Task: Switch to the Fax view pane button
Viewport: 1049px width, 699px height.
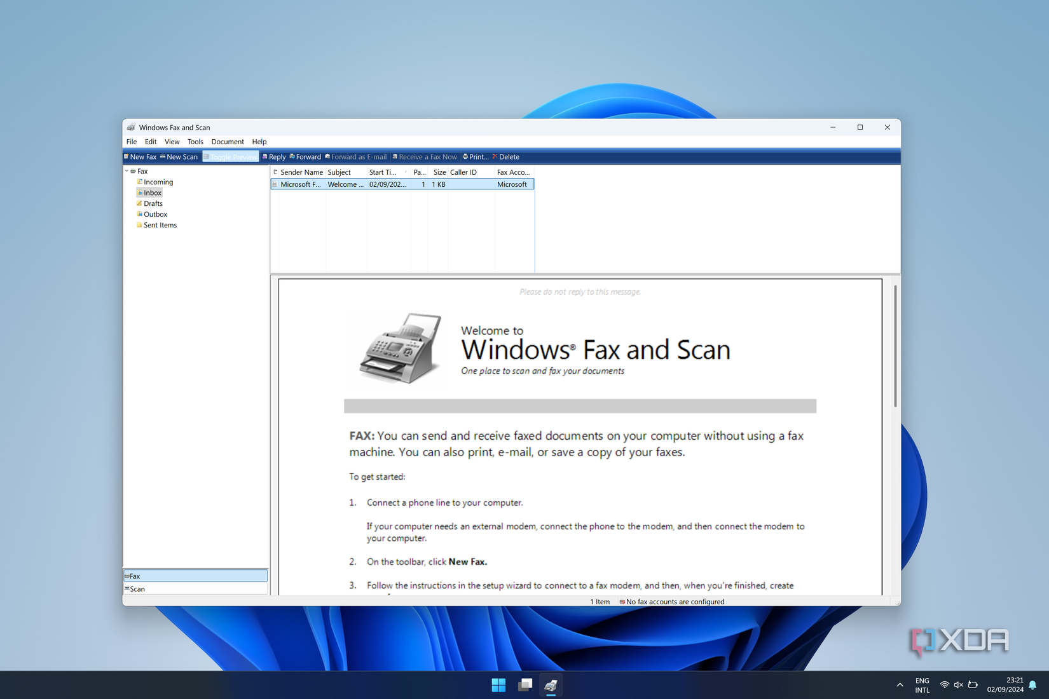Action: click(195, 576)
